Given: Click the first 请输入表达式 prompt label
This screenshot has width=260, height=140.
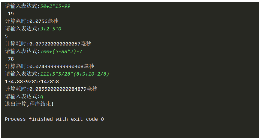Looking at the screenshot, I should (21, 6).
